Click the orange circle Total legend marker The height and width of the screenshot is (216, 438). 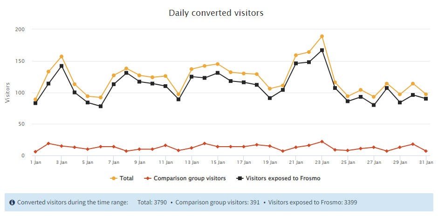(113, 178)
